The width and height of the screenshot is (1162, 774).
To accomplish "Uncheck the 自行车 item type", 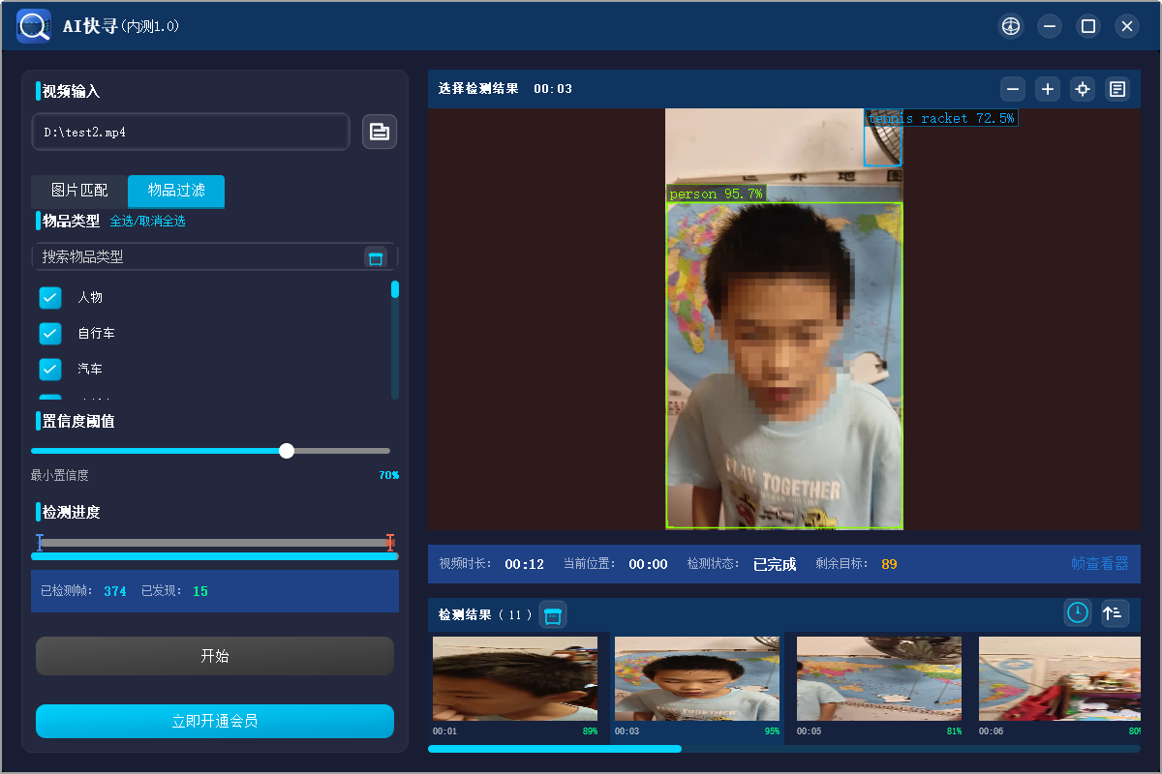I will pos(50,333).
